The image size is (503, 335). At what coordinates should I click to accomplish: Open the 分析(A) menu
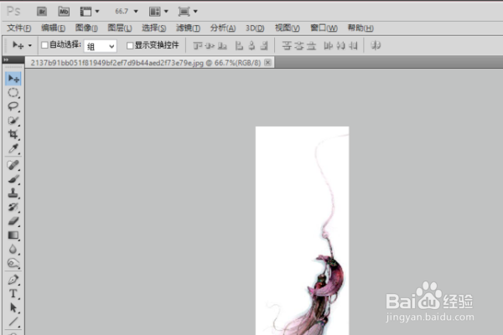223,28
